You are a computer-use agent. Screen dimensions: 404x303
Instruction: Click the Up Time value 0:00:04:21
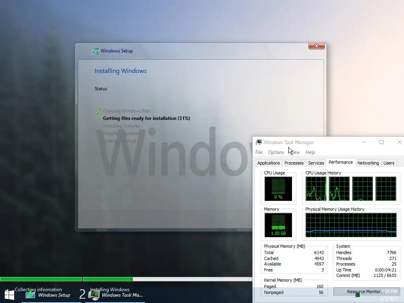point(385,270)
